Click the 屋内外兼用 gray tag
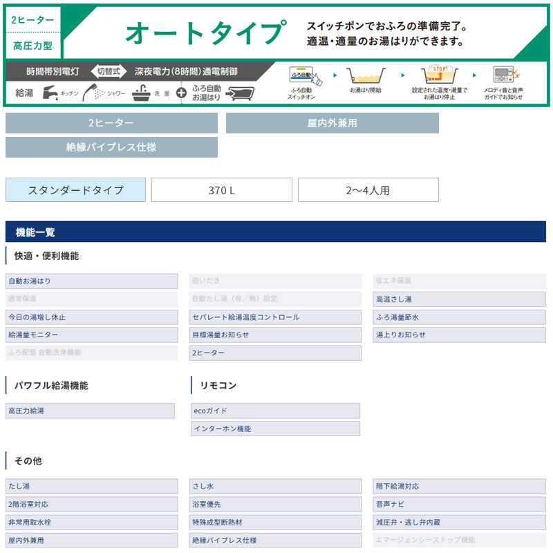 click(332, 123)
